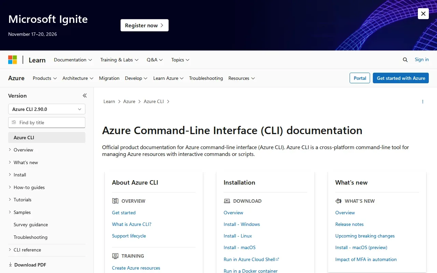Open the Develop dropdown

pyautogui.click(x=136, y=78)
